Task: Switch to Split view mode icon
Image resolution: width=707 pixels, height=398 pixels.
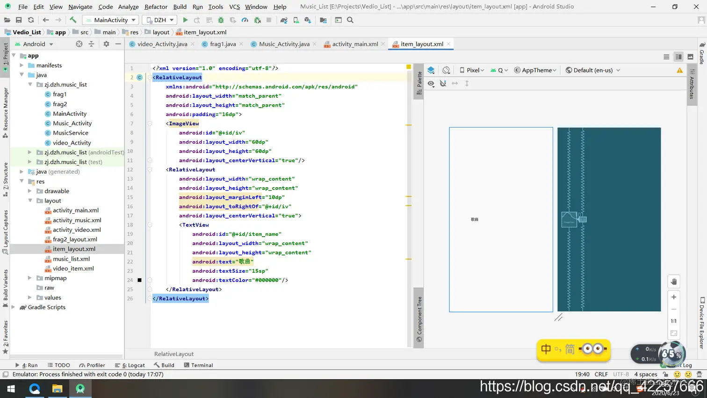Action: [x=678, y=57]
